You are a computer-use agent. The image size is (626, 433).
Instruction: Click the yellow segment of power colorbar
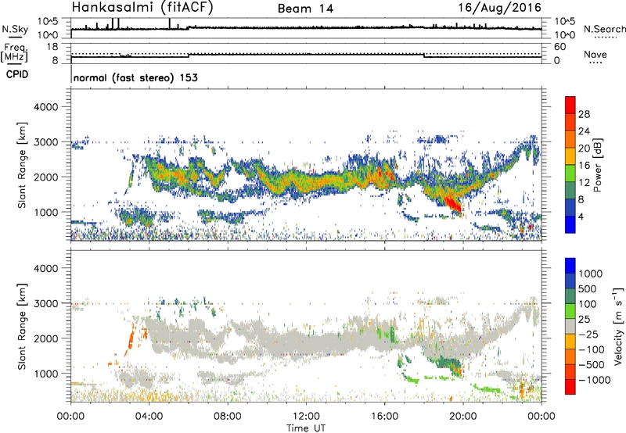570,156
